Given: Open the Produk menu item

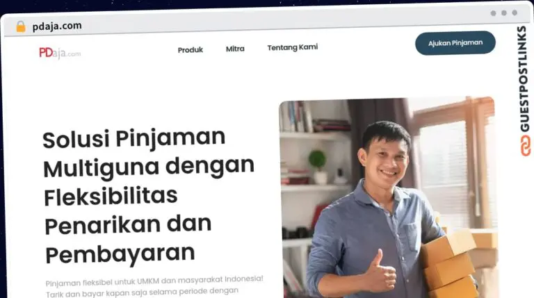Looking at the screenshot, I should 191,50.
